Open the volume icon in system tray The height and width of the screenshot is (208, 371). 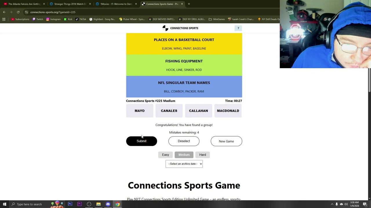coord(346,204)
